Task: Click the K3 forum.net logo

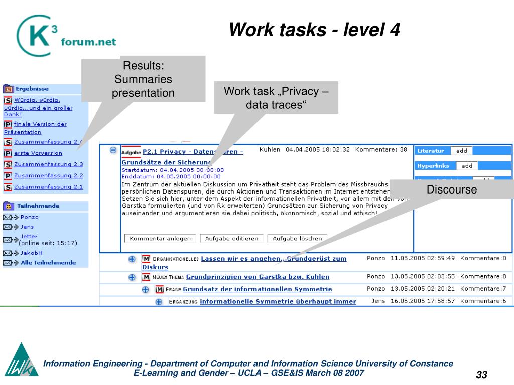Action: [x=66, y=36]
